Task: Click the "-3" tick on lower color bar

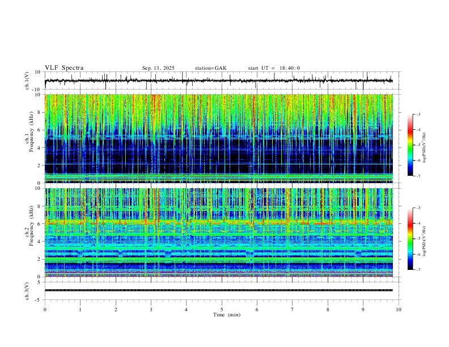Action: click(418, 208)
